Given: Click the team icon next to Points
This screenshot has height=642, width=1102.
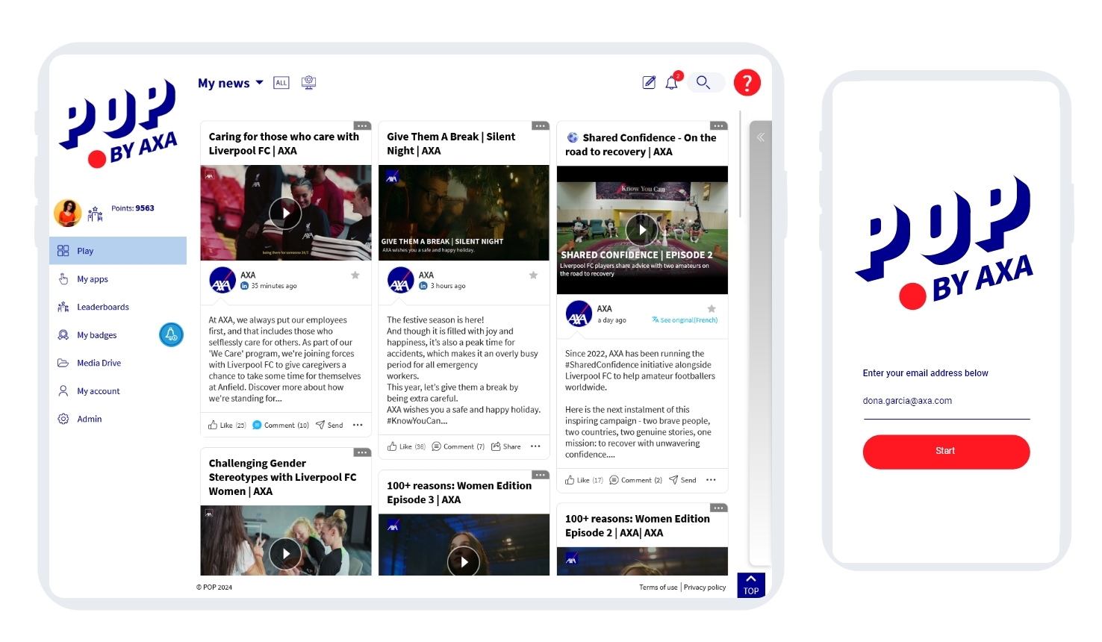Looking at the screenshot, I should [x=95, y=214].
